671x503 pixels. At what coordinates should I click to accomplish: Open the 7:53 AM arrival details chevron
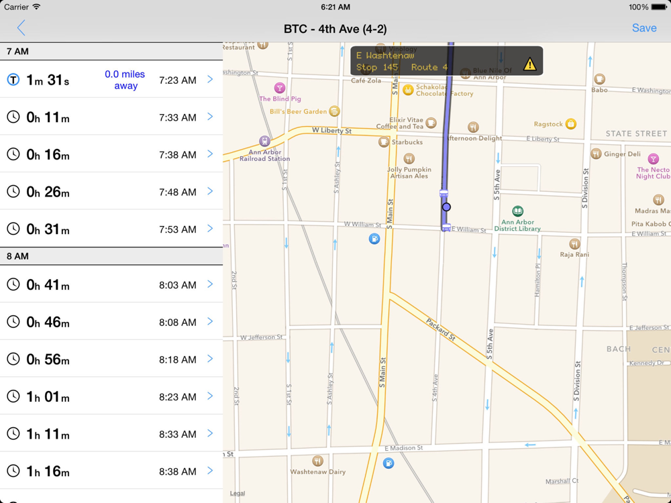pos(210,228)
